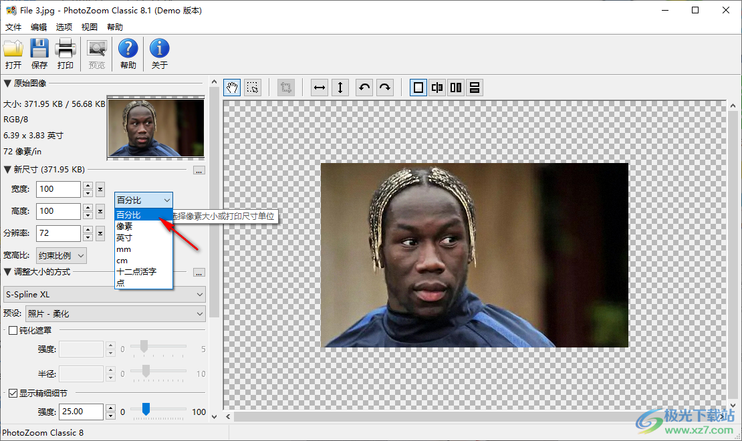Click the grayed crop tool icon
The image size is (742, 441).
coord(286,88)
